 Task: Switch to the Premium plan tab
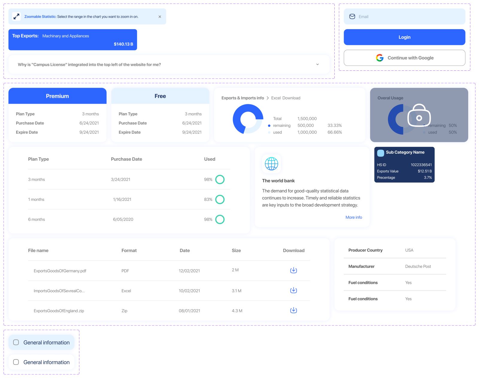pos(57,96)
